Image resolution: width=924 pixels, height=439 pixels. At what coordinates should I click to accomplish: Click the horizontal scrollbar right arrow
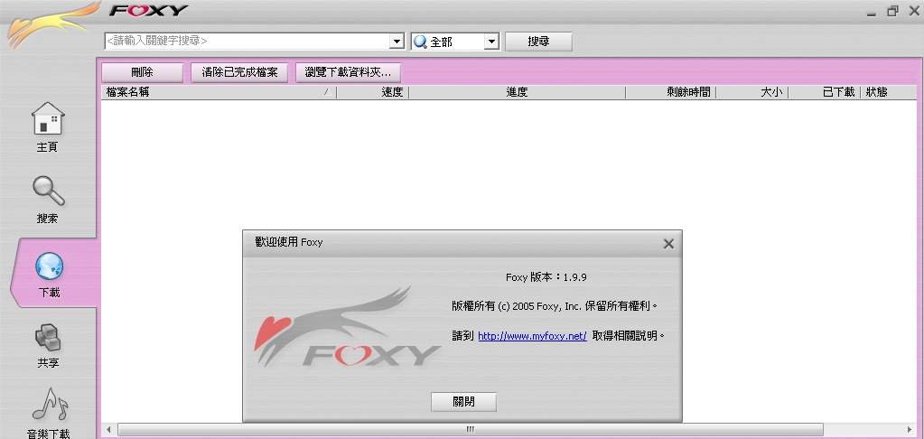click(x=911, y=429)
